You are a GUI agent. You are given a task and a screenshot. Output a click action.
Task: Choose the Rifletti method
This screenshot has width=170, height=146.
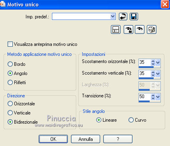click(10, 83)
